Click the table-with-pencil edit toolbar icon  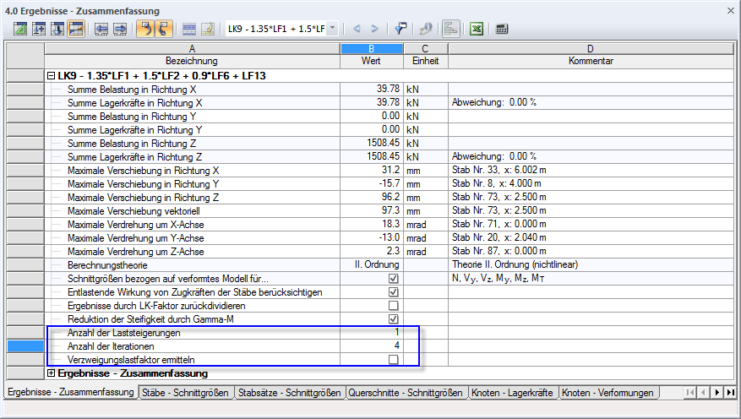pos(208,29)
